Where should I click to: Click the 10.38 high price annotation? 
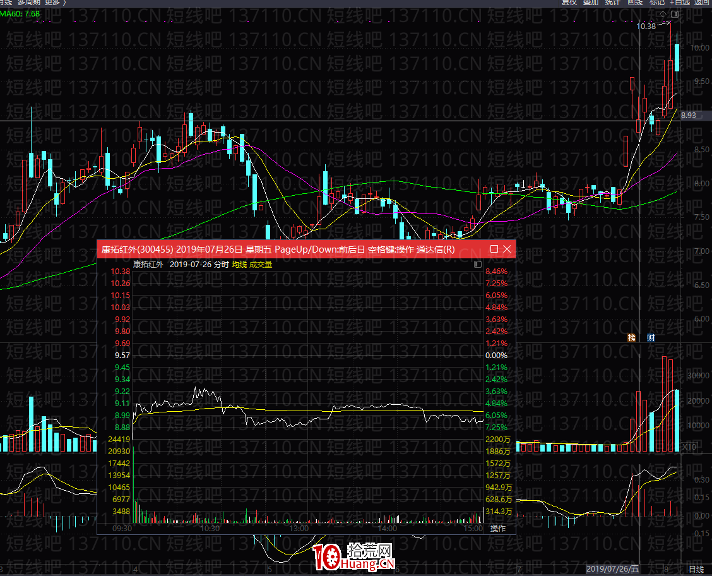click(646, 27)
